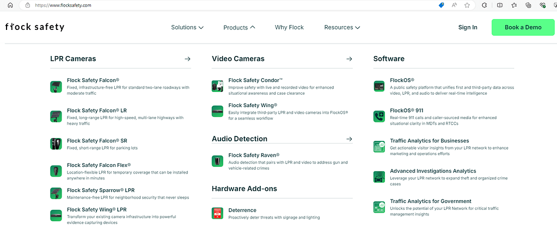Open Flock Safety Wing® video link

[253, 105]
